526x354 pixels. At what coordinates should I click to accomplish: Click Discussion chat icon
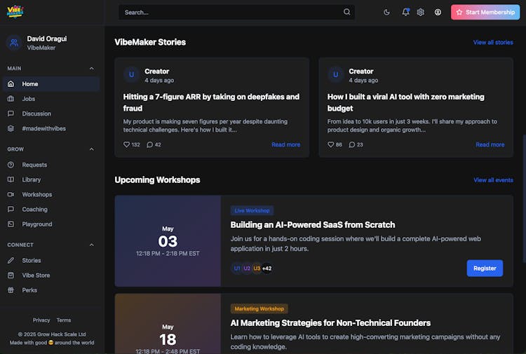(x=11, y=114)
